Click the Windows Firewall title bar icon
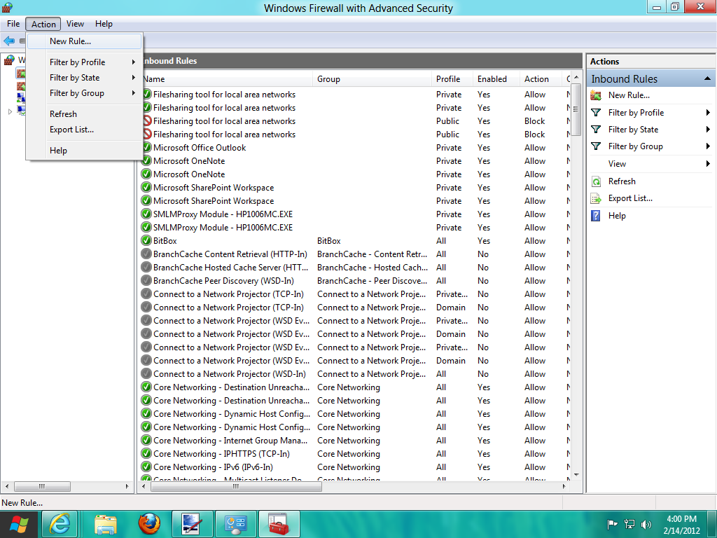This screenshot has height=538, width=717. coord(7,7)
